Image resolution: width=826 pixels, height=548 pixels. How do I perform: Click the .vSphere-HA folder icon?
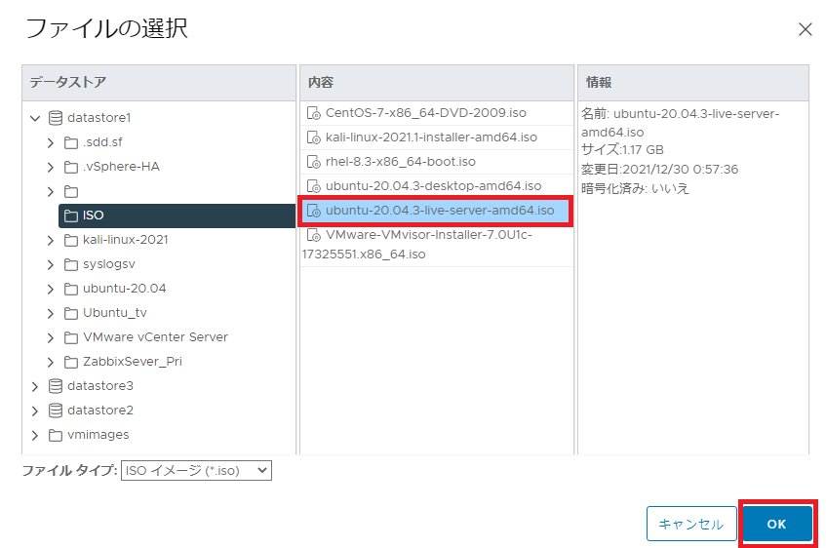71,167
